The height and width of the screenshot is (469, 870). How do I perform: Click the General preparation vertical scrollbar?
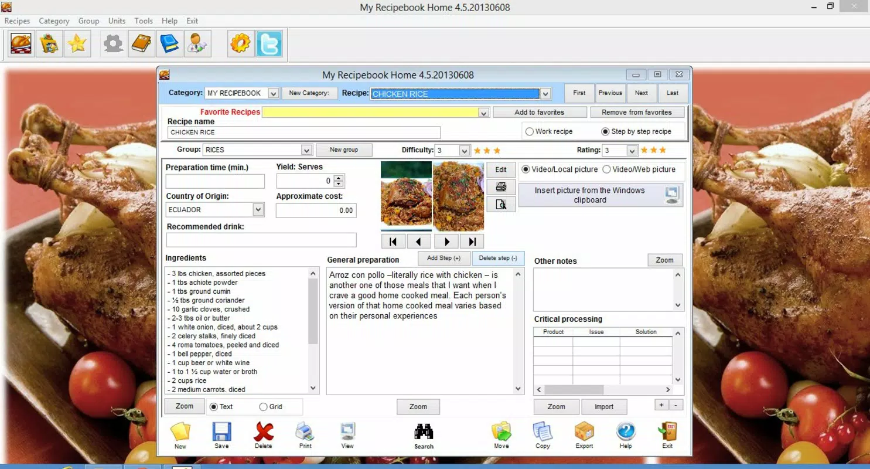(x=518, y=331)
